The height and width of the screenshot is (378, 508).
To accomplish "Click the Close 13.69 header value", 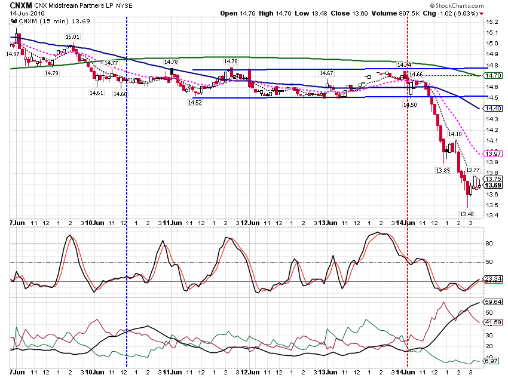I will [x=349, y=13].
